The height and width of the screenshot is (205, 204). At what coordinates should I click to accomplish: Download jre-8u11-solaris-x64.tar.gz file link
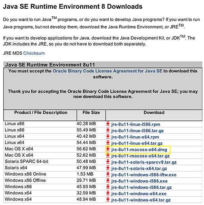pyautogui.click(x=139, y=169)
